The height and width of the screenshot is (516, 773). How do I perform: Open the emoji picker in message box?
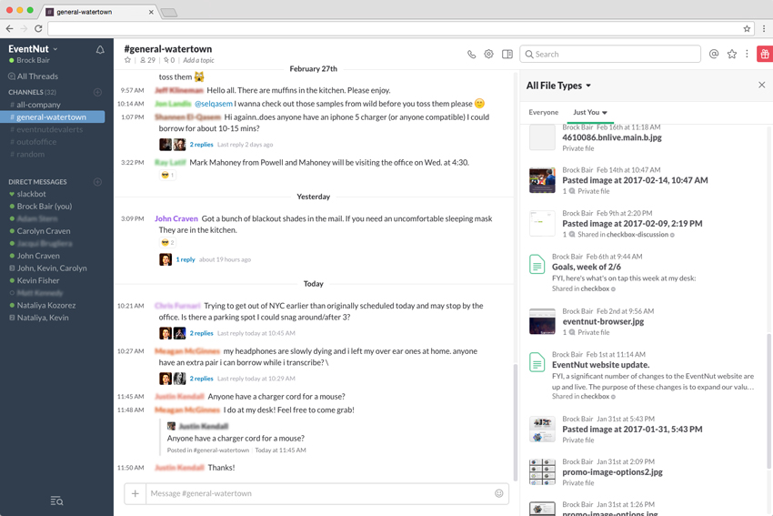499,493
